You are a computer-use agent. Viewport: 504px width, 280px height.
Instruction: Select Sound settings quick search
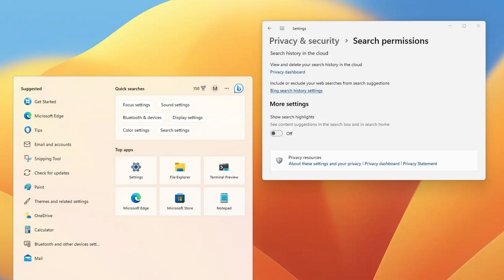coord(175,105)
